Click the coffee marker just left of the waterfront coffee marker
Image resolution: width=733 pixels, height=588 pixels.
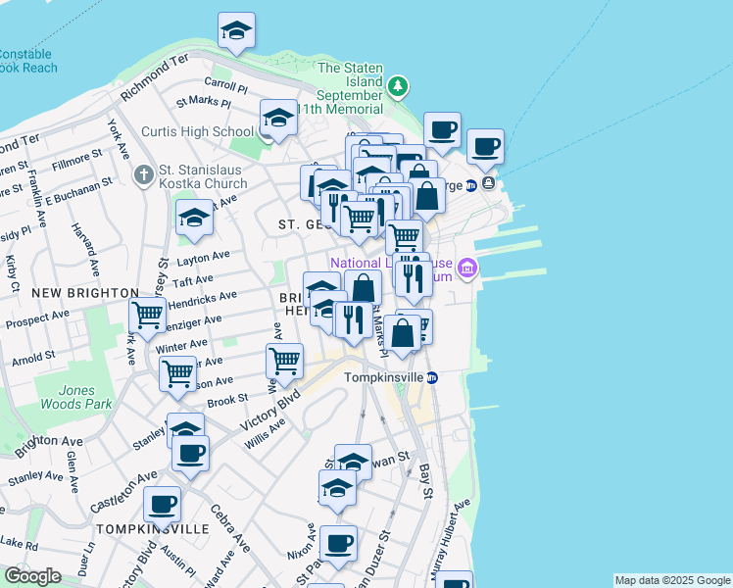[442, 131]
